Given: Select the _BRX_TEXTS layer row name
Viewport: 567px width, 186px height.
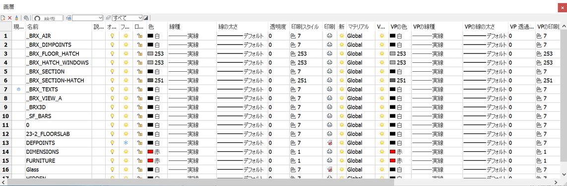Looking at the screenshot, I should [x=42, y=89].
